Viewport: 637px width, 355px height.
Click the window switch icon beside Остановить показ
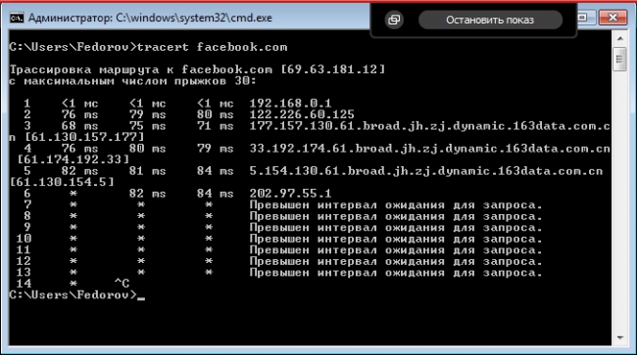click(394, 20)
